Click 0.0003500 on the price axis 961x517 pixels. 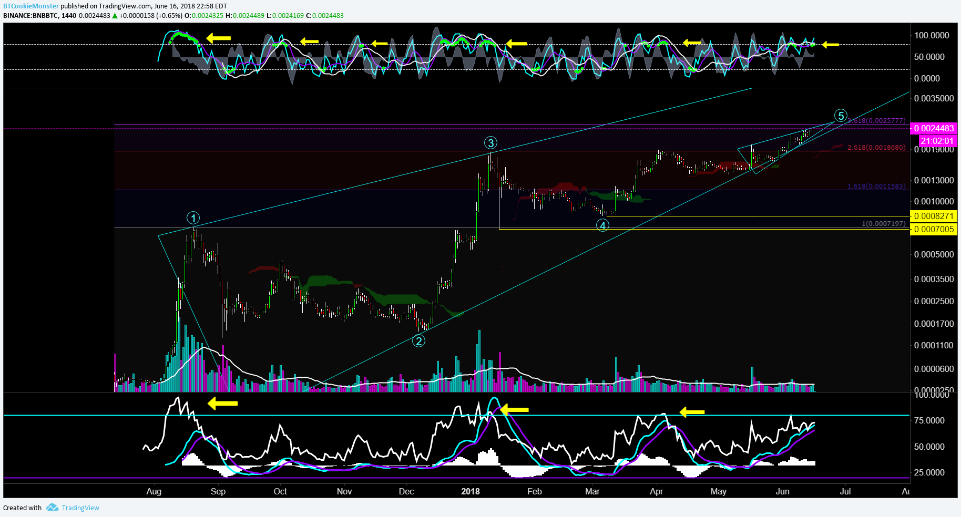click(x=934, y=279)
